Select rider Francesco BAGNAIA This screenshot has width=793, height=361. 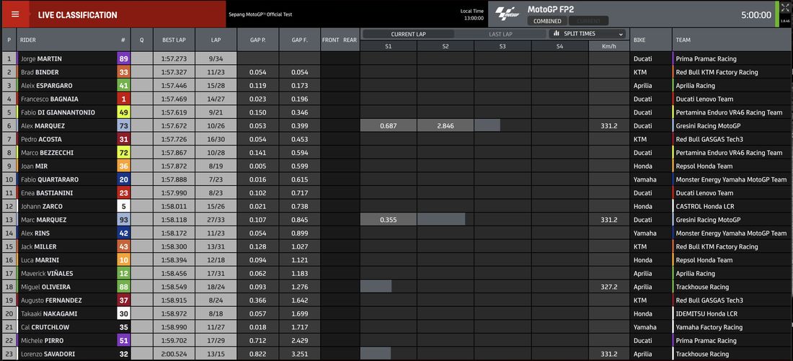[50, 99]
